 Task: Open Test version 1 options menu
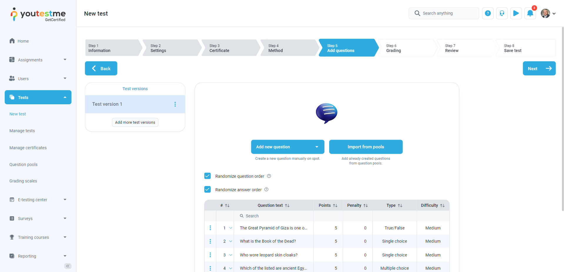tap(175, 104)
